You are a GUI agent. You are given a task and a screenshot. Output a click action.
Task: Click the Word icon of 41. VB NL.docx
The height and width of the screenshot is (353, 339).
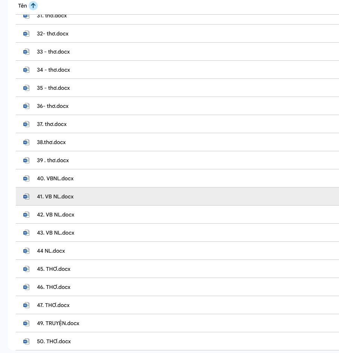(x=26, y=196)
